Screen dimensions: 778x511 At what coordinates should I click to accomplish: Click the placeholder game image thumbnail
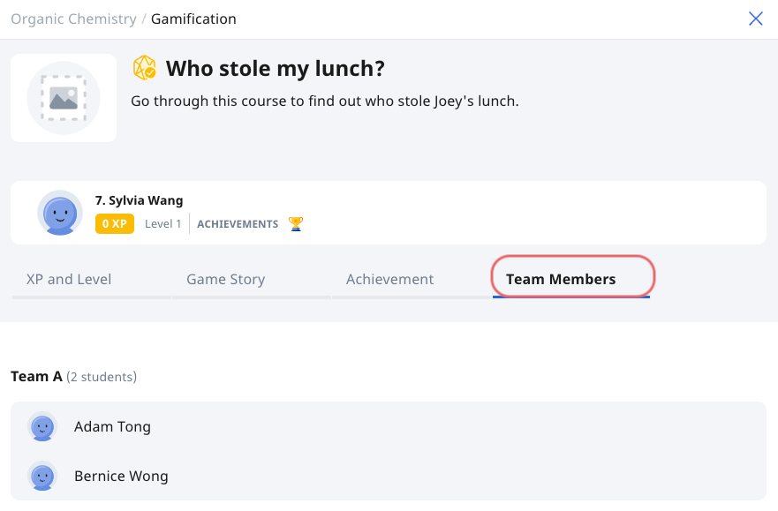[x=64, y=98]
